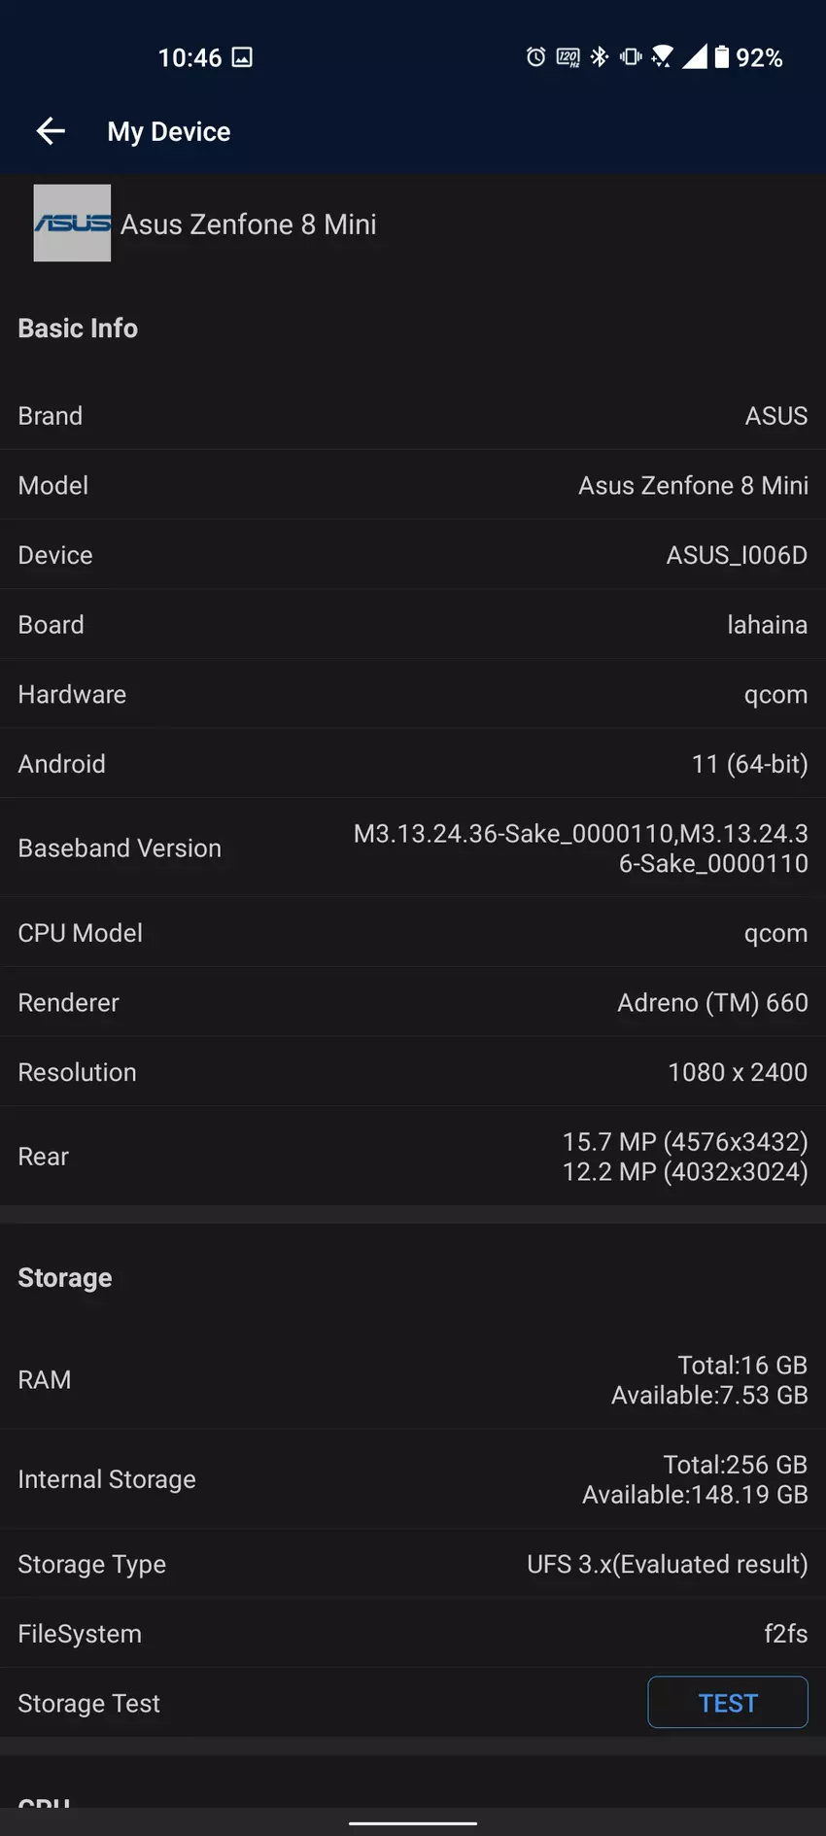
Task: Select the RAM total and available row
Action: pos(413,1379)
